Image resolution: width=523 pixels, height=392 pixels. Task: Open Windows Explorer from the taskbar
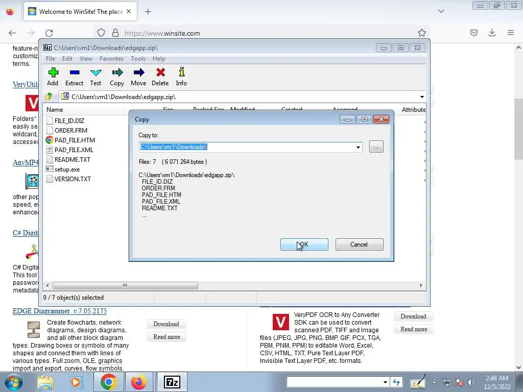[x=45, y=382]
